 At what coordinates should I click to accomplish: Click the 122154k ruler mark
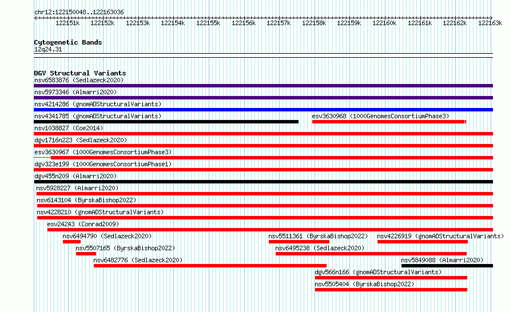173,23
